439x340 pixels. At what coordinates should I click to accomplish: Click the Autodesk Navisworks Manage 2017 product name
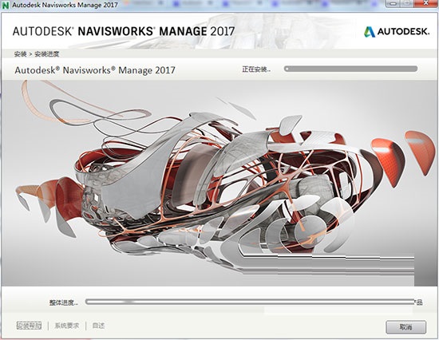click(x=95, y=70)
